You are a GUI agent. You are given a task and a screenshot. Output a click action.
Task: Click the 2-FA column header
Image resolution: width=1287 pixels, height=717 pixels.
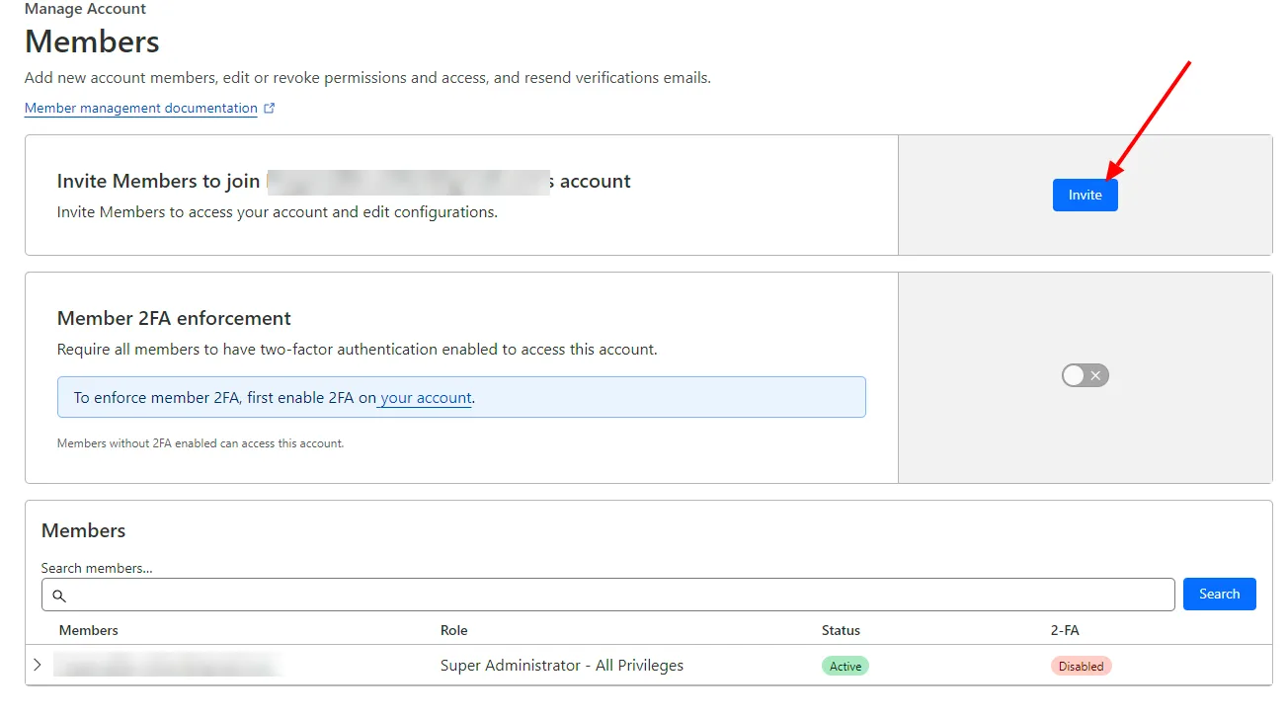point(1065,630)
